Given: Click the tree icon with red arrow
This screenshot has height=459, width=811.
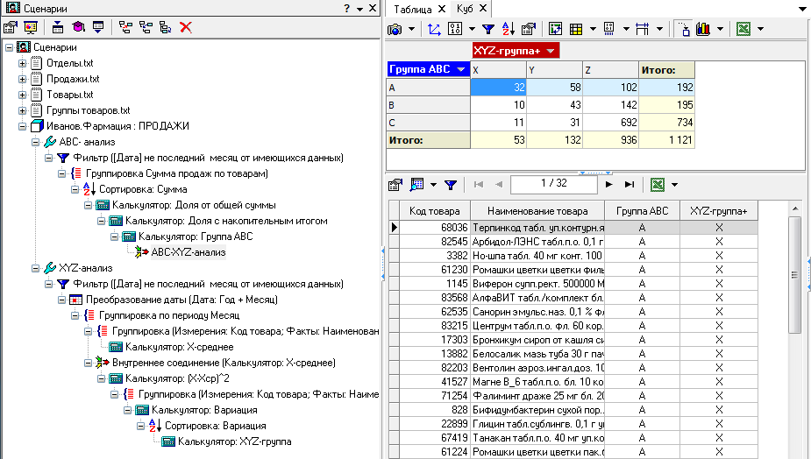Looking at the screenshot, I should click(125, 27).
